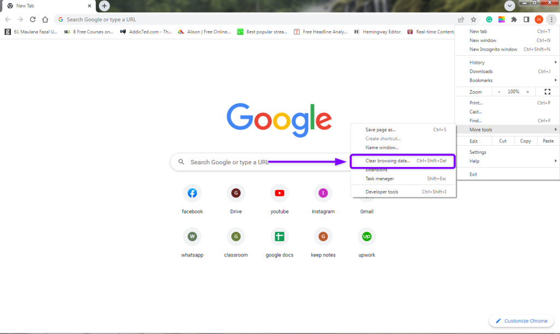The height and width of the screenshot is (334, 560).
Task: Expand the History submenu
Action: click(x=507, y=62)
